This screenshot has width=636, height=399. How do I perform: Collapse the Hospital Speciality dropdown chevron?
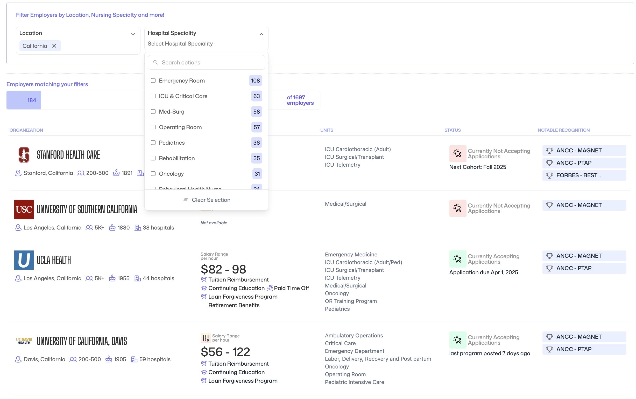[x=261, y=34]
